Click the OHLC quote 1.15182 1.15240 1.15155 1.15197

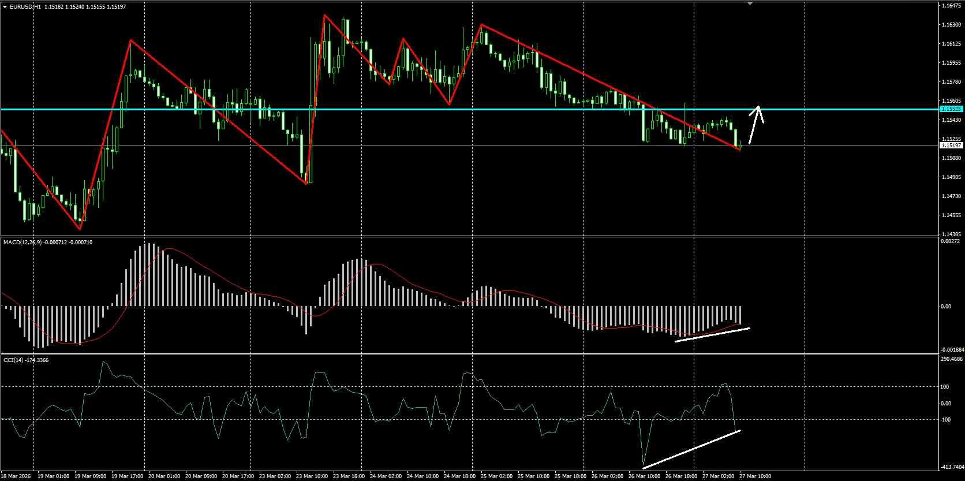point(85,6)
